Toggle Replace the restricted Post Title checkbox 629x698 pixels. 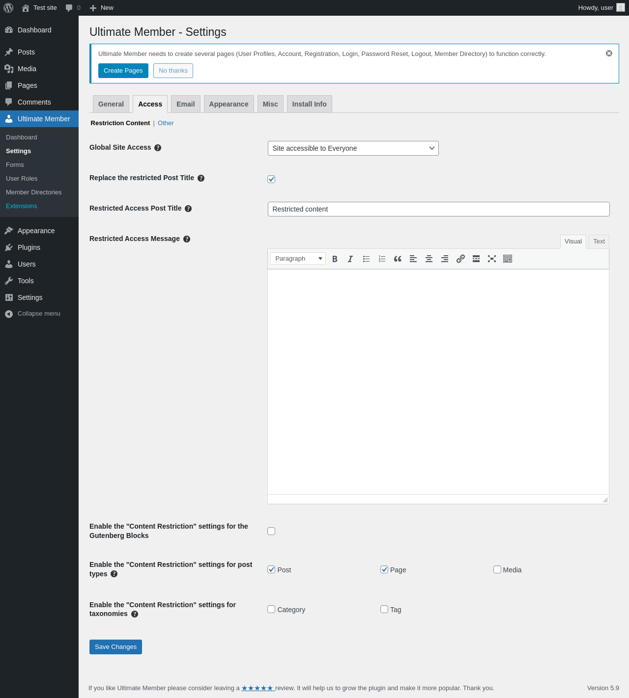click(271, 179)
